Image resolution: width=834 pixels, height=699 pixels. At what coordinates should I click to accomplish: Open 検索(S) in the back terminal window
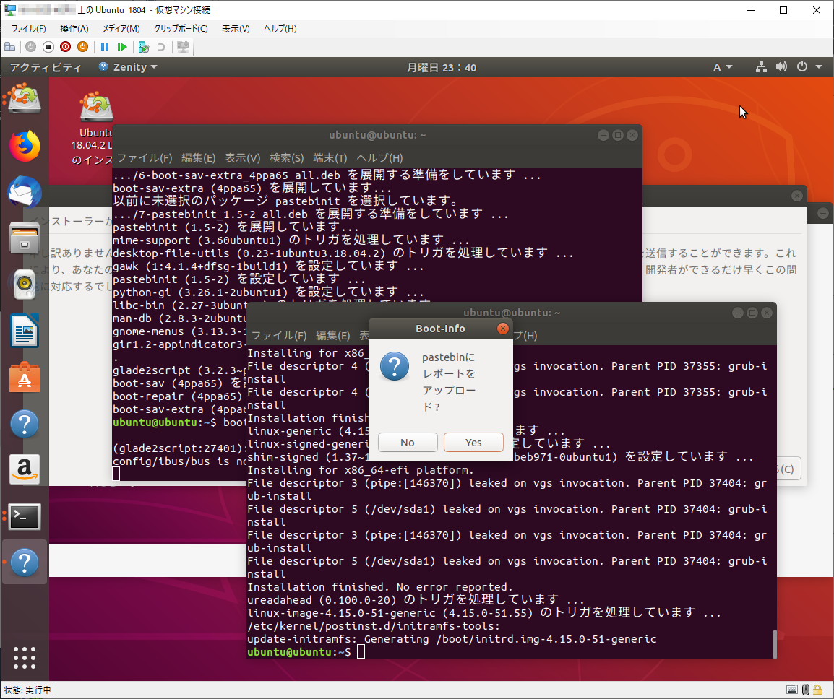click(286, 158)
